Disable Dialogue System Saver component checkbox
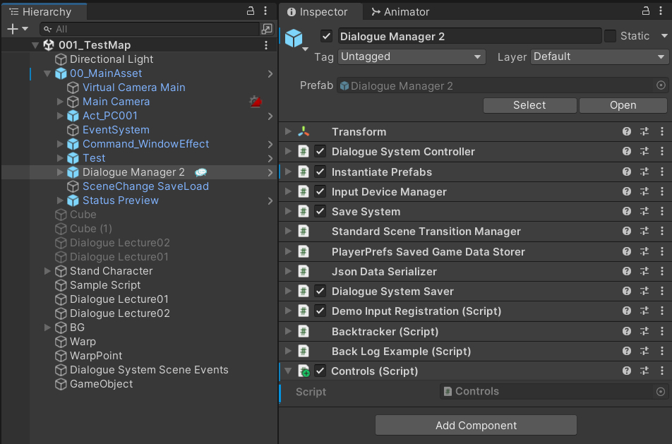This screenshot has height=444, width=672. [320, 292]
